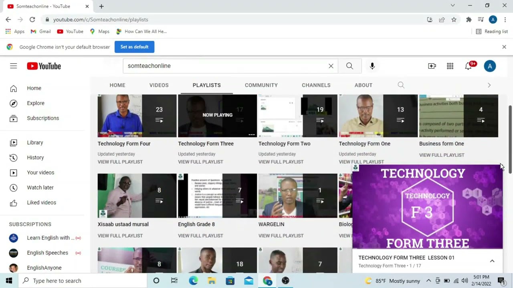513x288 pixels.
Task: Open a new browser tab
Action: pos(101,6)
